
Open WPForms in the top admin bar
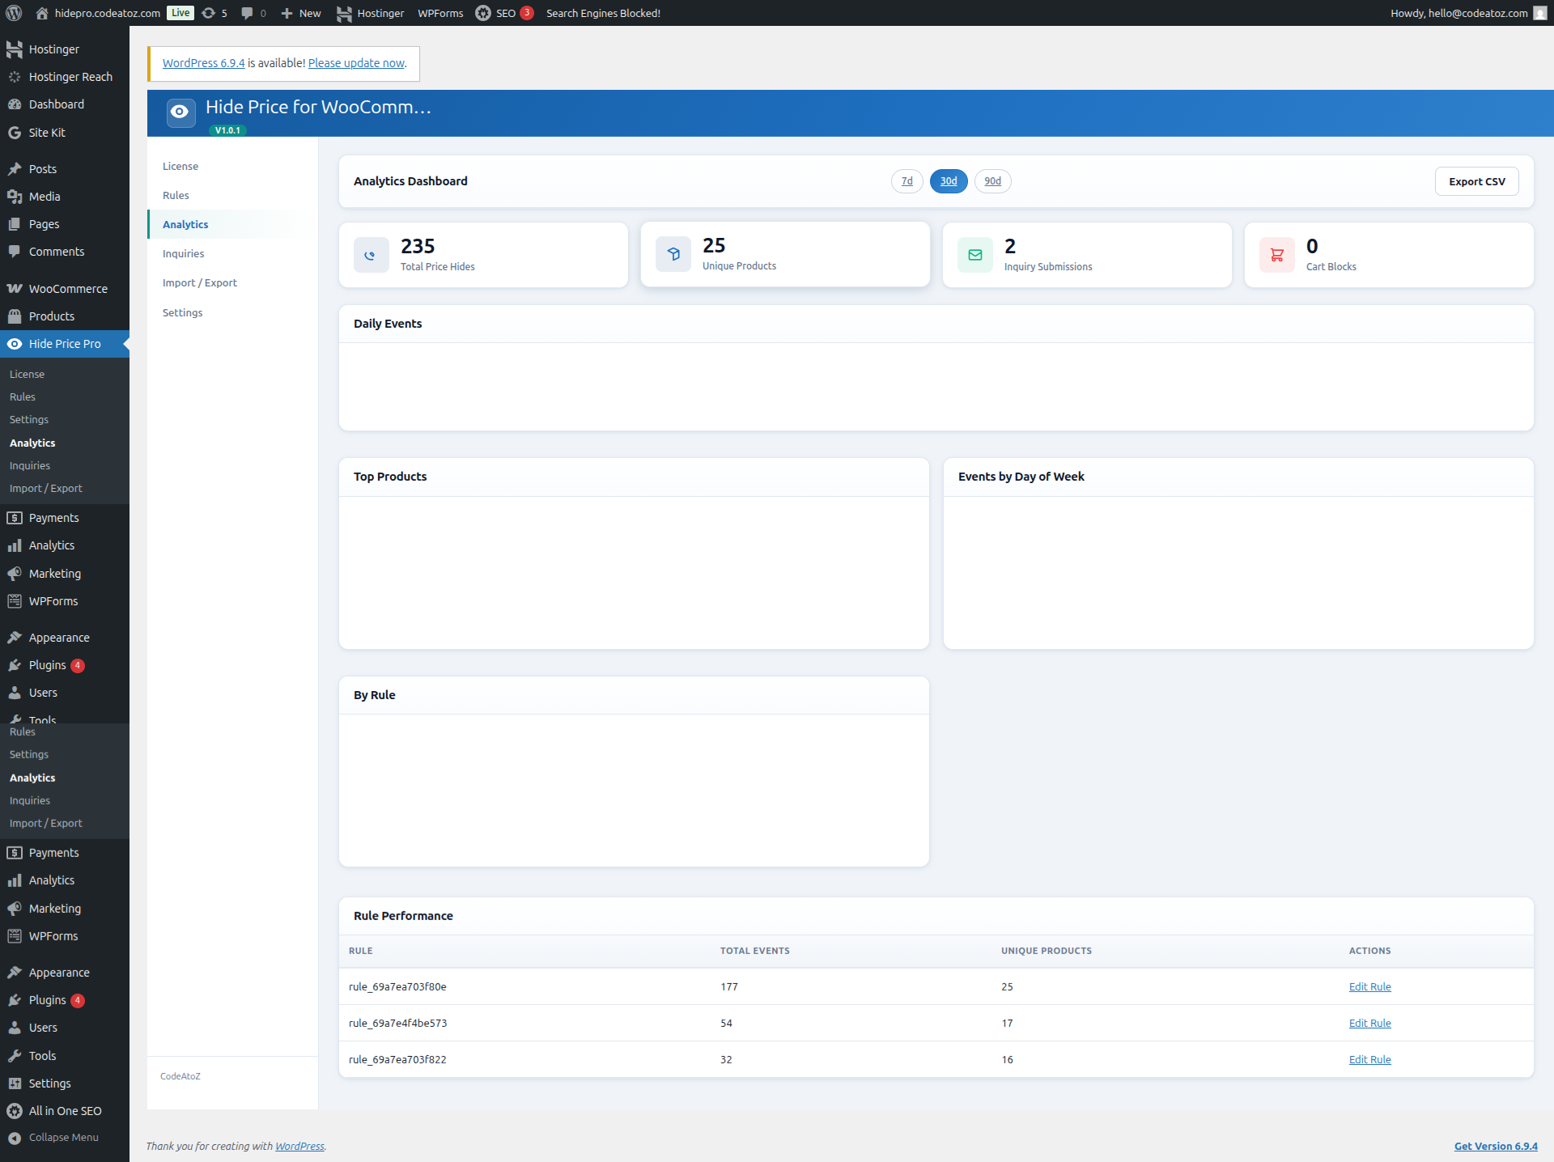[440, 13]
